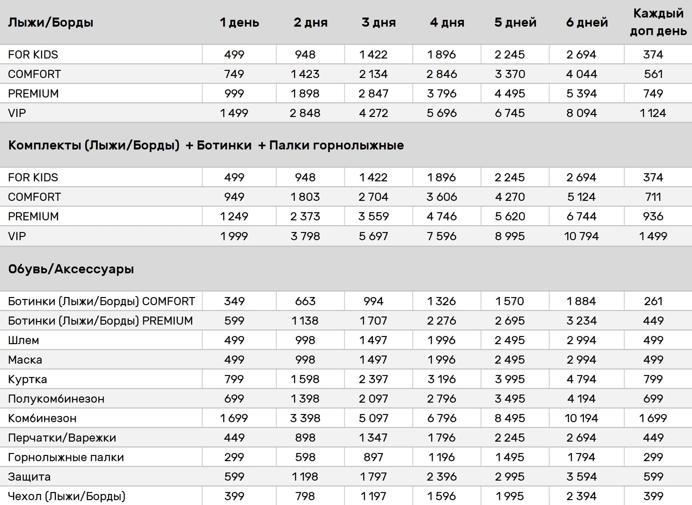Click the 'Лыжи/Борды' table header

tap(51, 22)
